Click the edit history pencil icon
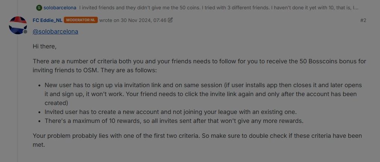This screenshot has height=162, width=380. [170, 20]
